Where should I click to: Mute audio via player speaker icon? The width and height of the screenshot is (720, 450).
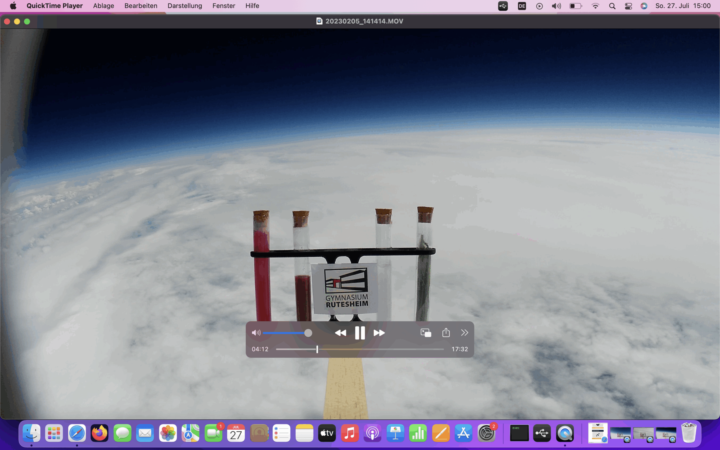pyautogui.click(x=256, y=333)
